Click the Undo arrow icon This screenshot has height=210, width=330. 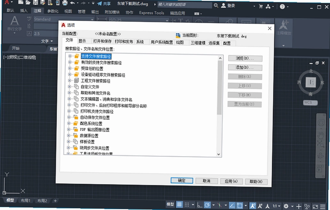tap(72, 3)
